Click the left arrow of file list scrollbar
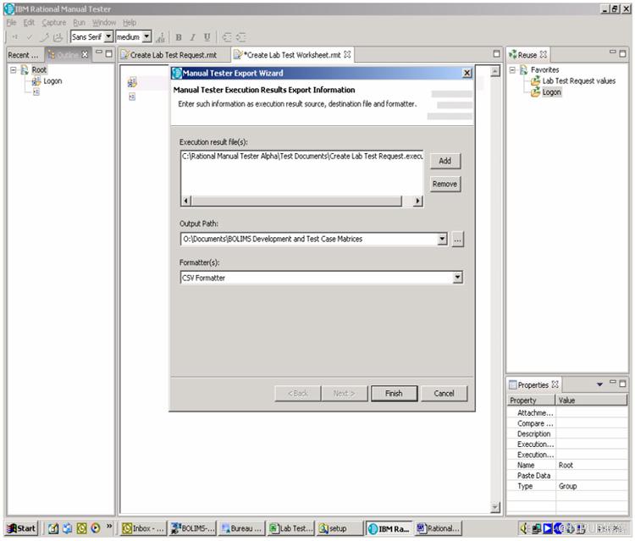 point(186,201)
